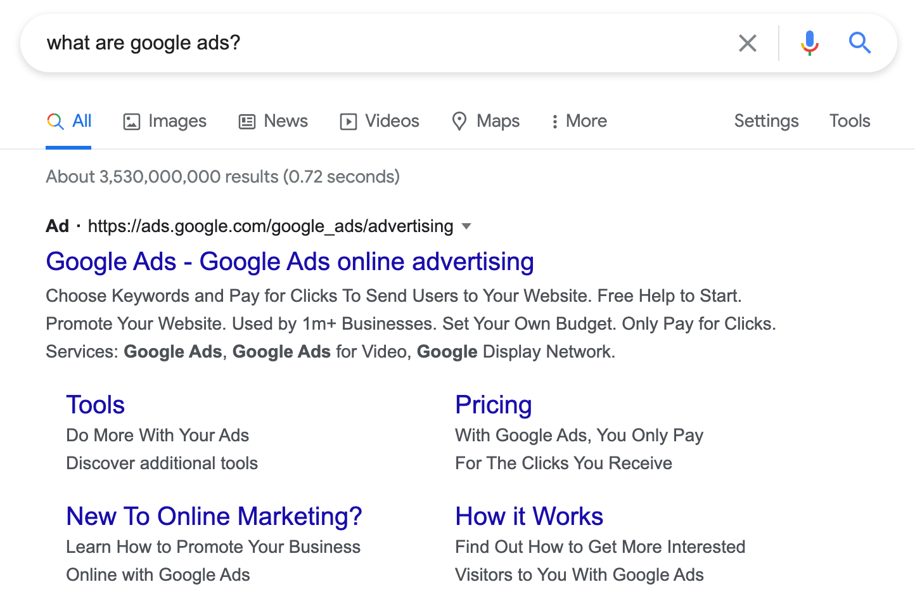Image resolution: width=915 pixels, height=615 pixels.
Task: Open the "New To Online Marketing?" sitelink
Action: (x=214, y=516)
